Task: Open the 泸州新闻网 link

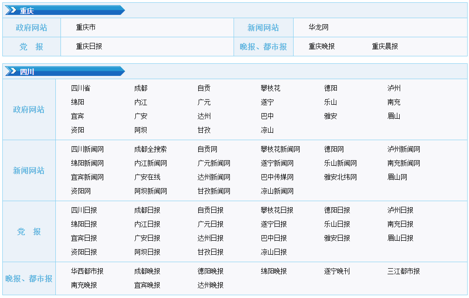Action: point(403,149)
